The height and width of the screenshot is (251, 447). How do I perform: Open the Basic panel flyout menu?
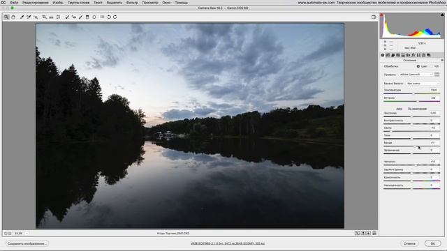click(x=442, y=61)
